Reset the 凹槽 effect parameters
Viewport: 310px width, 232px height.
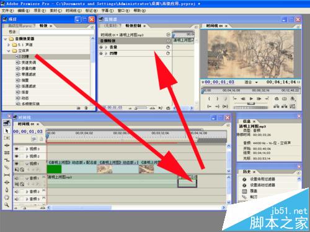168,53
